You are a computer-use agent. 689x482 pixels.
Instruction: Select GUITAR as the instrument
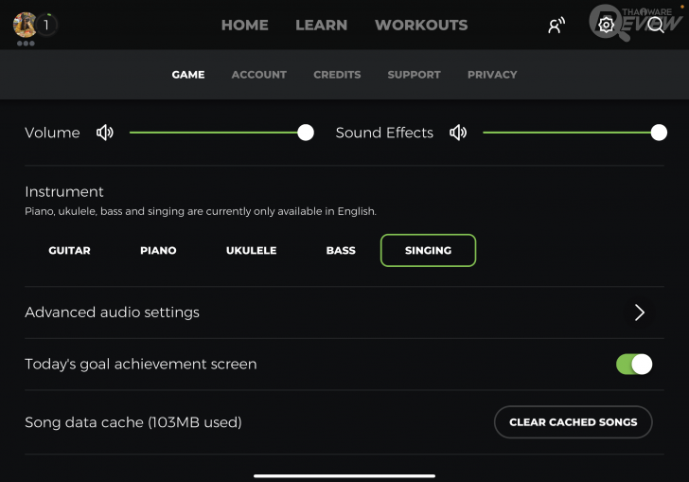[69, 250]
